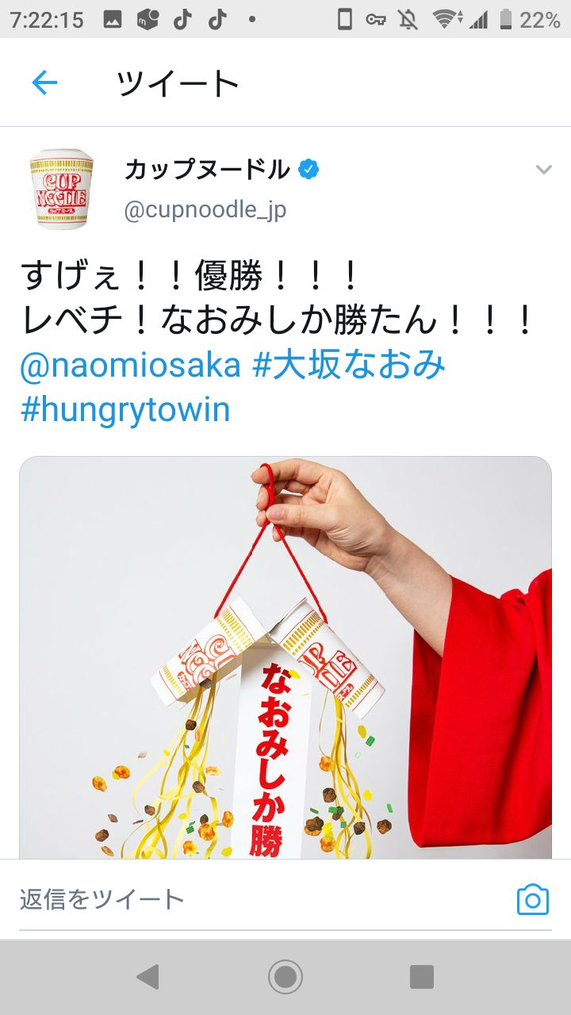Open the #hungrytowin hashtag
This screenshot has width=571, height=1015.
pyautogui.click(x=125, y=410)
